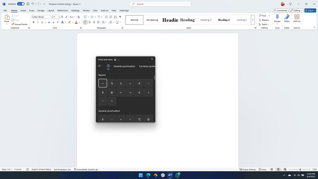Apply yellow text highlight color
The image size is (318, 179).
69,22
